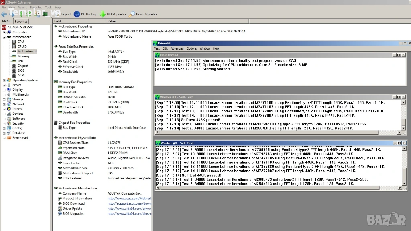Open Driver Updates magnifier icon
The height and width of the screenshot is (231, 411).
132,14
